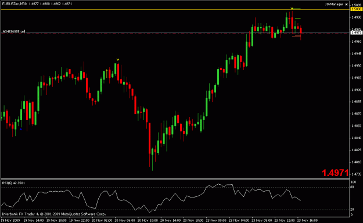363x223 pixels.
Task: Click the 1.4990 price scale label
Action: coord(356,17)
